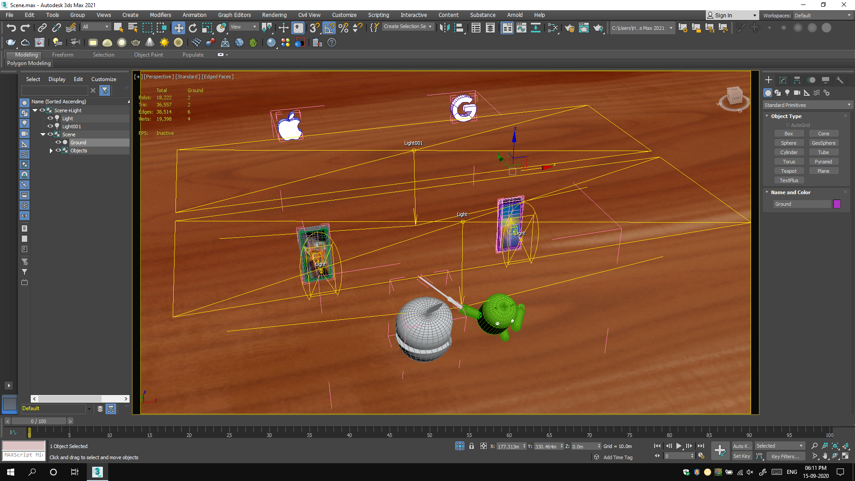Click the Set Key button
The height and width of the screenshot is (481, 855).
tap(742, 456)
